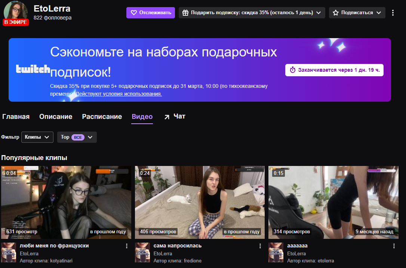The image size is (406, 268).
Task: Click Just Chatting cover beside 'аааааааа'
Action: (276, 252)
